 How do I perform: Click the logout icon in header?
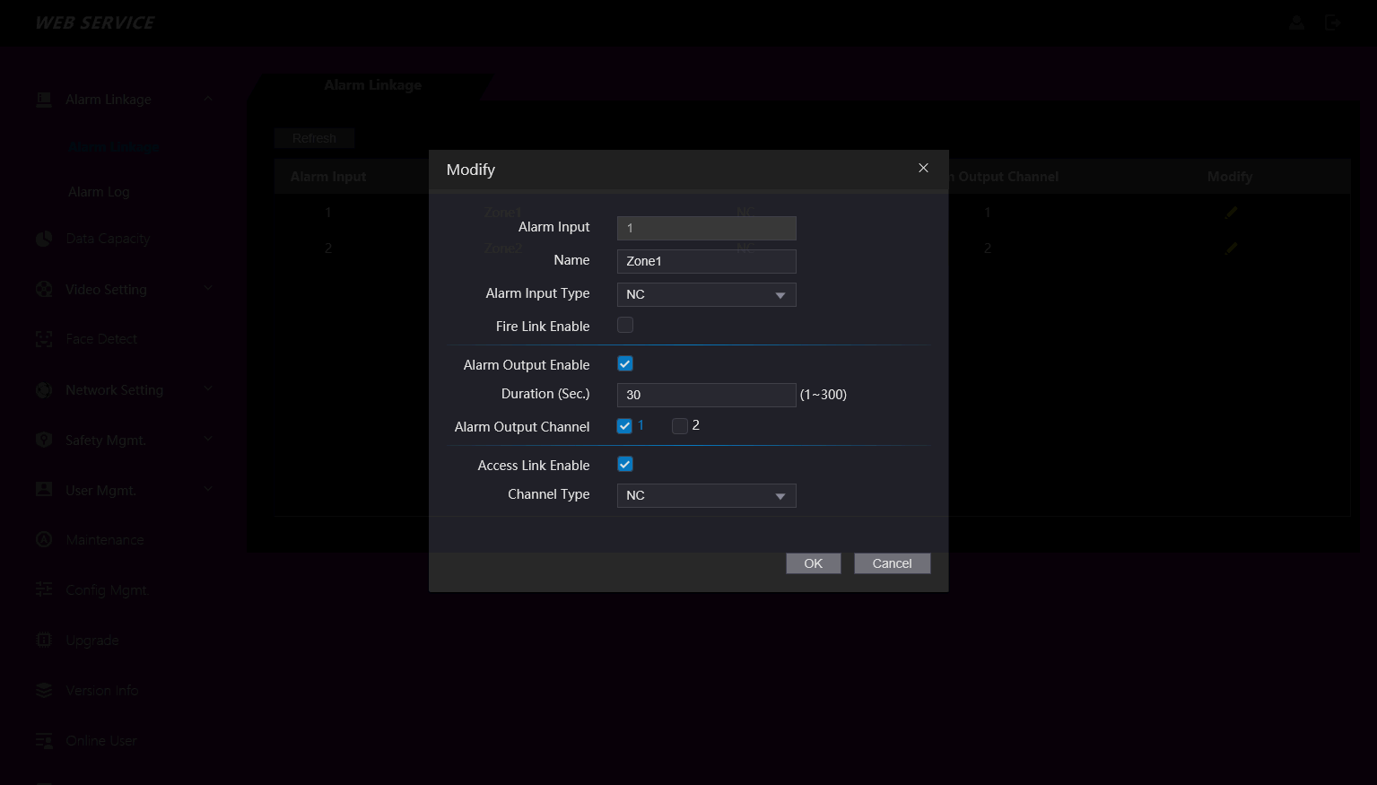coord(1332,22)
